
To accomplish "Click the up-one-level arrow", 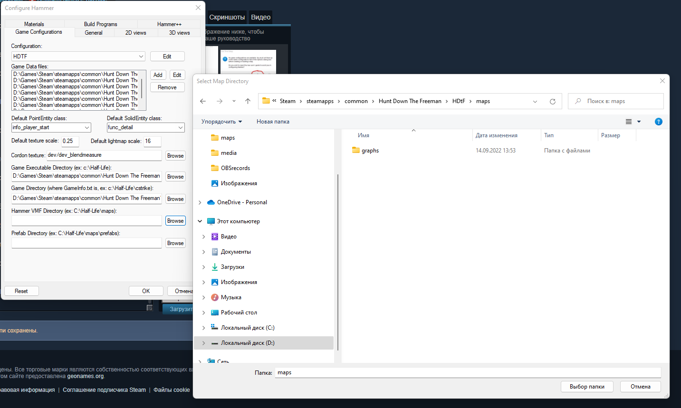I will pyautogui.click(x=248, y=101).
